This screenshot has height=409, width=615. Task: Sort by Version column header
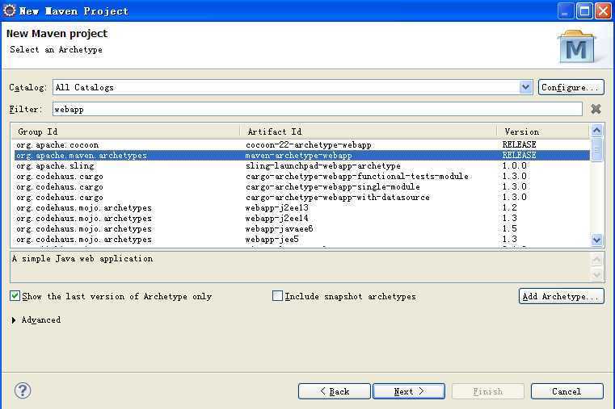(543, 131)
